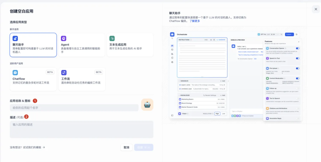The width and height of the screenshot is (321, 162).
Task: Click the Follow-up feature icon
Action: click(267, 88)
